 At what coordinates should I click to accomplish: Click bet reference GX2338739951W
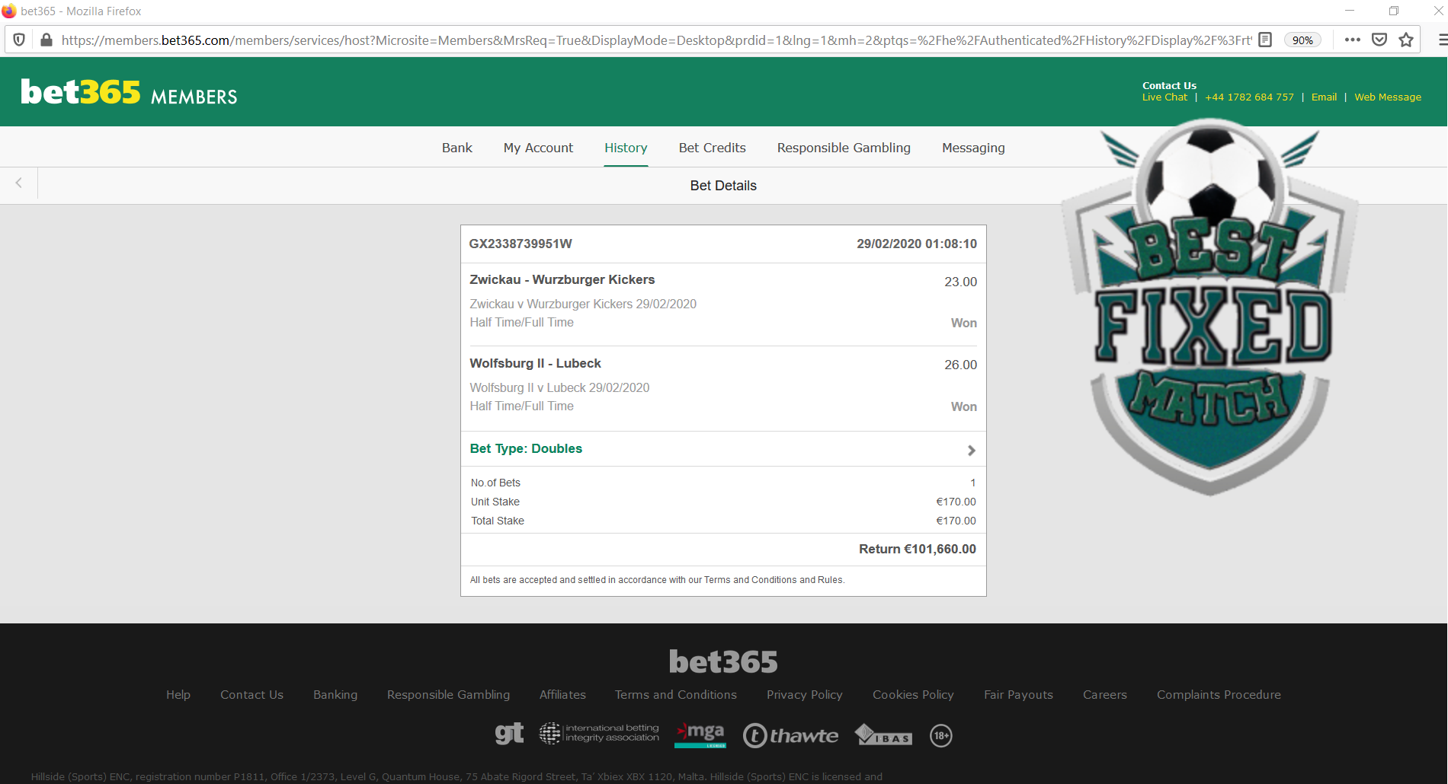click(521, 244)
